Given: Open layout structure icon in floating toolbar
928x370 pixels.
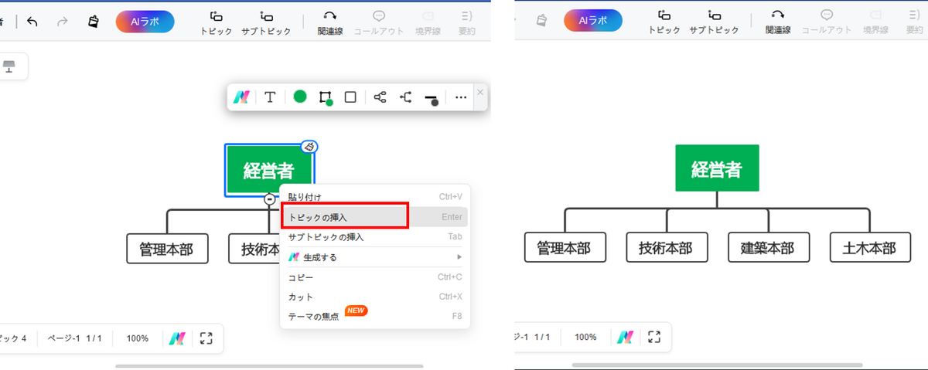Looking at the screenshot, I should coord(380,97).
